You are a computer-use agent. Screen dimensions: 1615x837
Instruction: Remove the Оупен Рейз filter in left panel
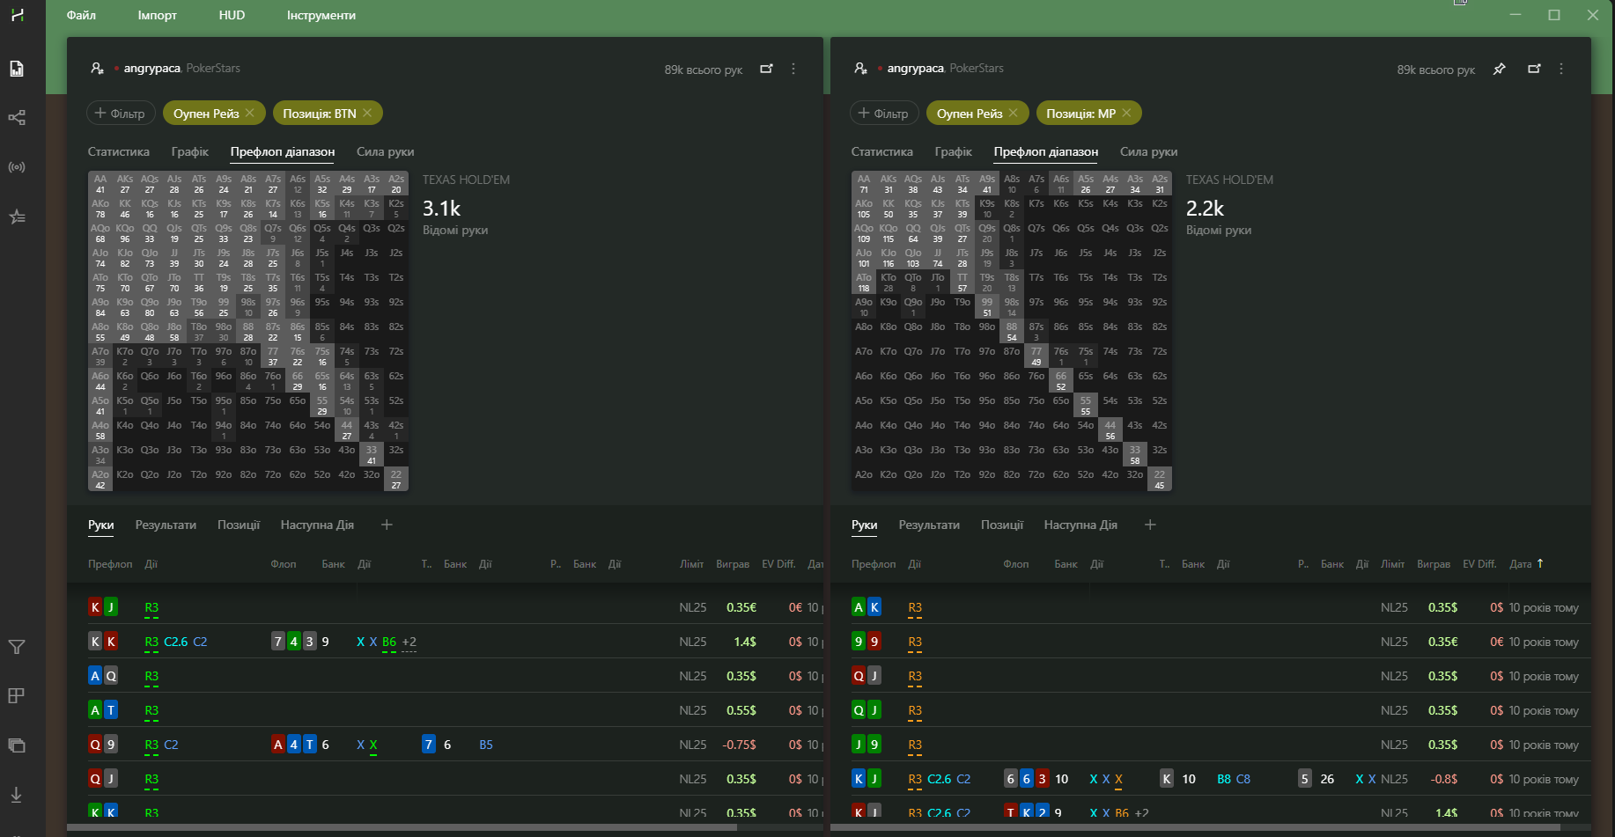coord(250,113)
